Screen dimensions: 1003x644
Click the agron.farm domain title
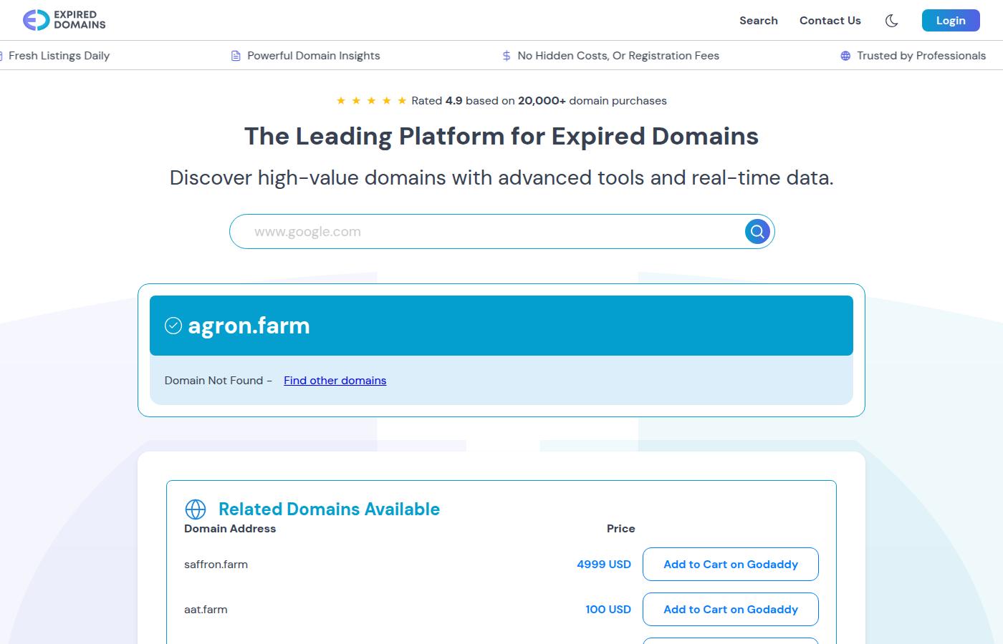point(249,326)
